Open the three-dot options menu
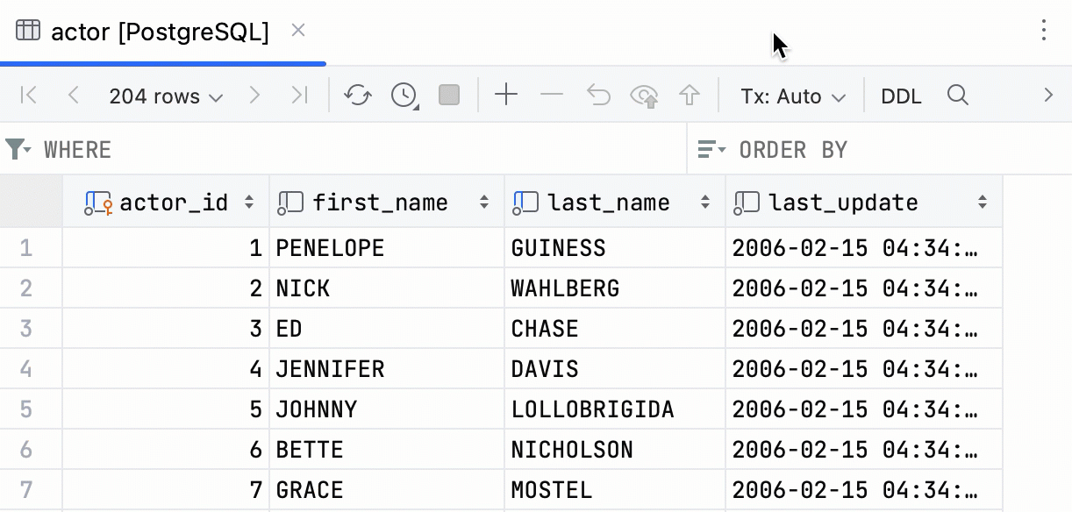Image resolution: width=1072 pixels, height=512 pixels. point(1042,30)
